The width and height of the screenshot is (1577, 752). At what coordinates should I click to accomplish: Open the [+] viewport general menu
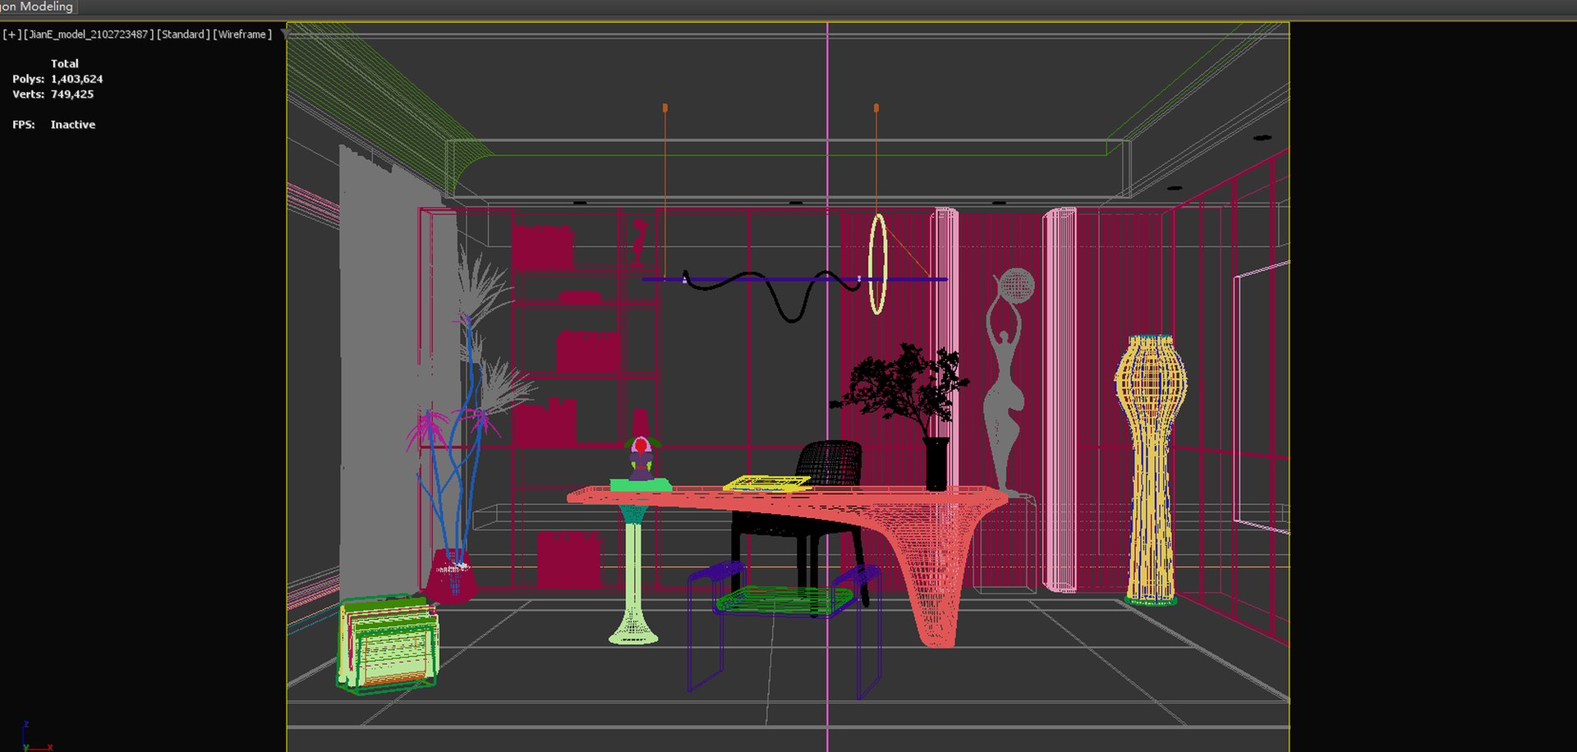(x=11, y=34)
